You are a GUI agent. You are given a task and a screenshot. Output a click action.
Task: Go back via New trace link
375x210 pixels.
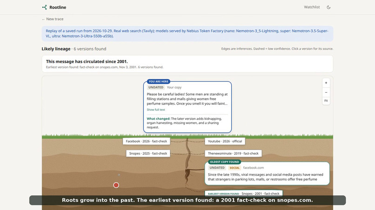53,19
